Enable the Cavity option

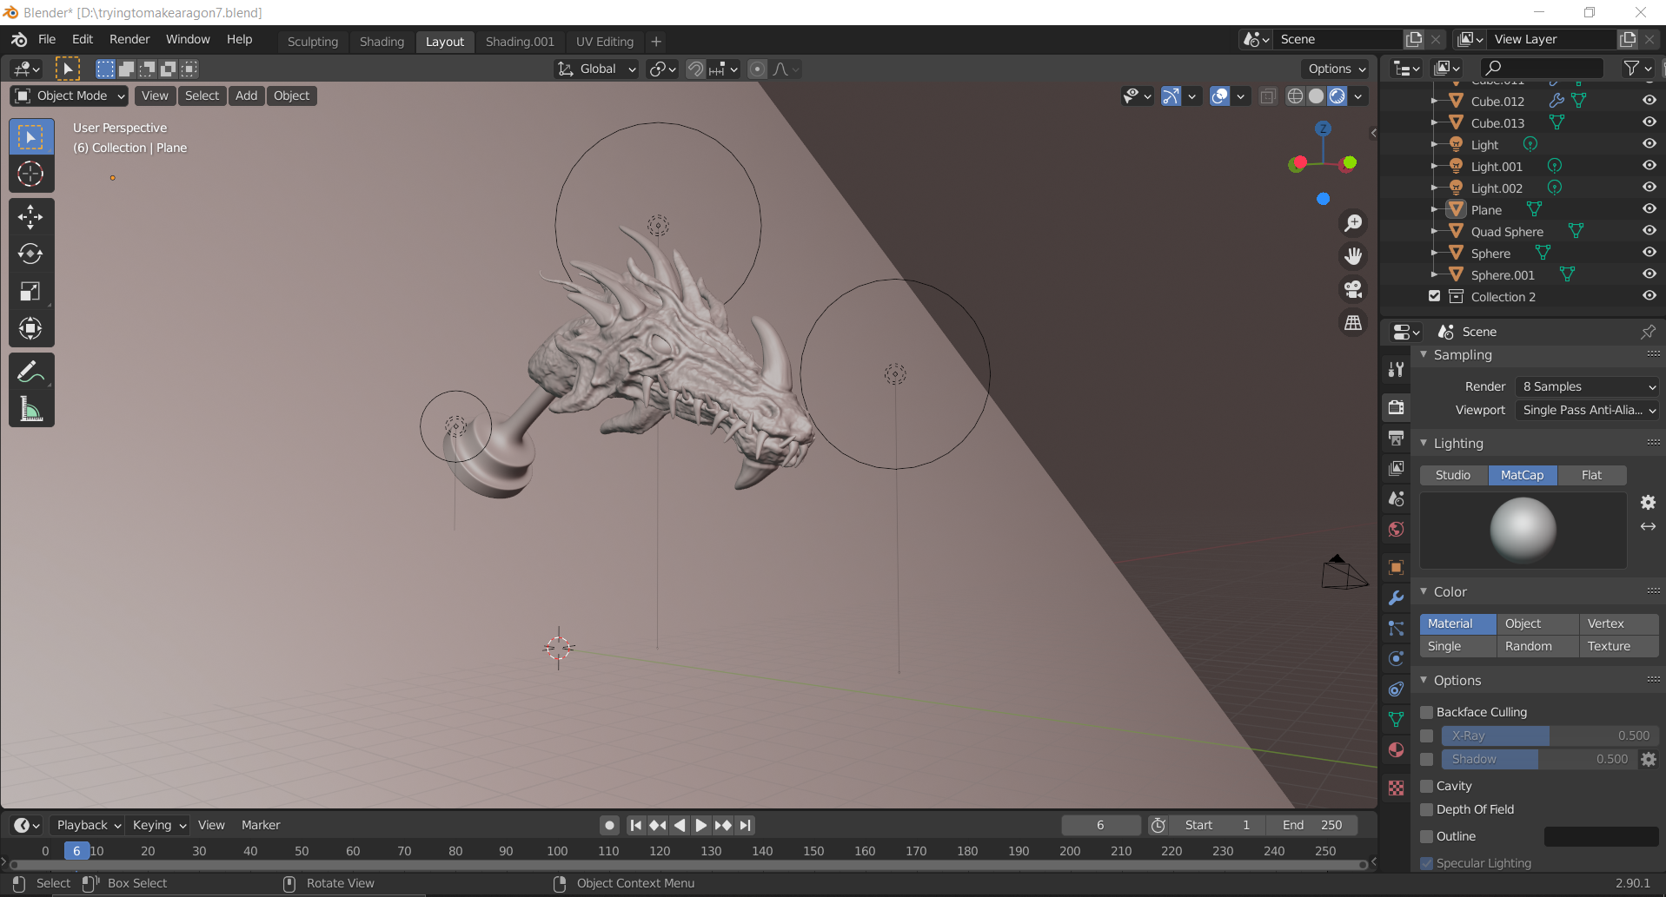click(x=1426, y=785)
